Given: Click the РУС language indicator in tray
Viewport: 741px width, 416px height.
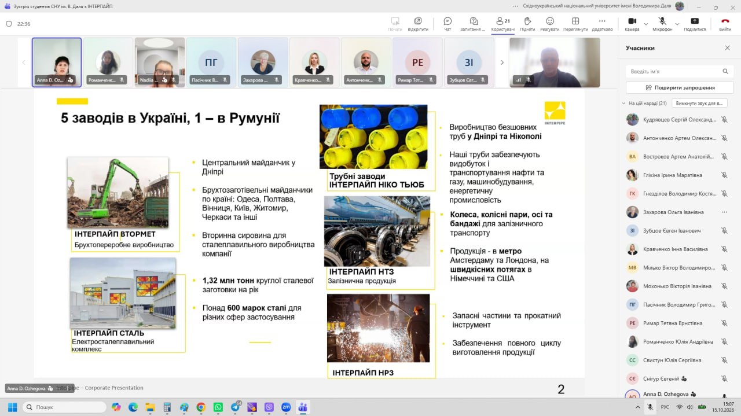Looking at the screenshot, I should click(665, 407).
